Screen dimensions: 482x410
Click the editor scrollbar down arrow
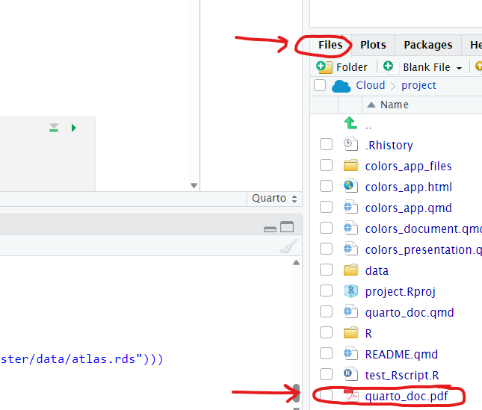coord(194,185)
